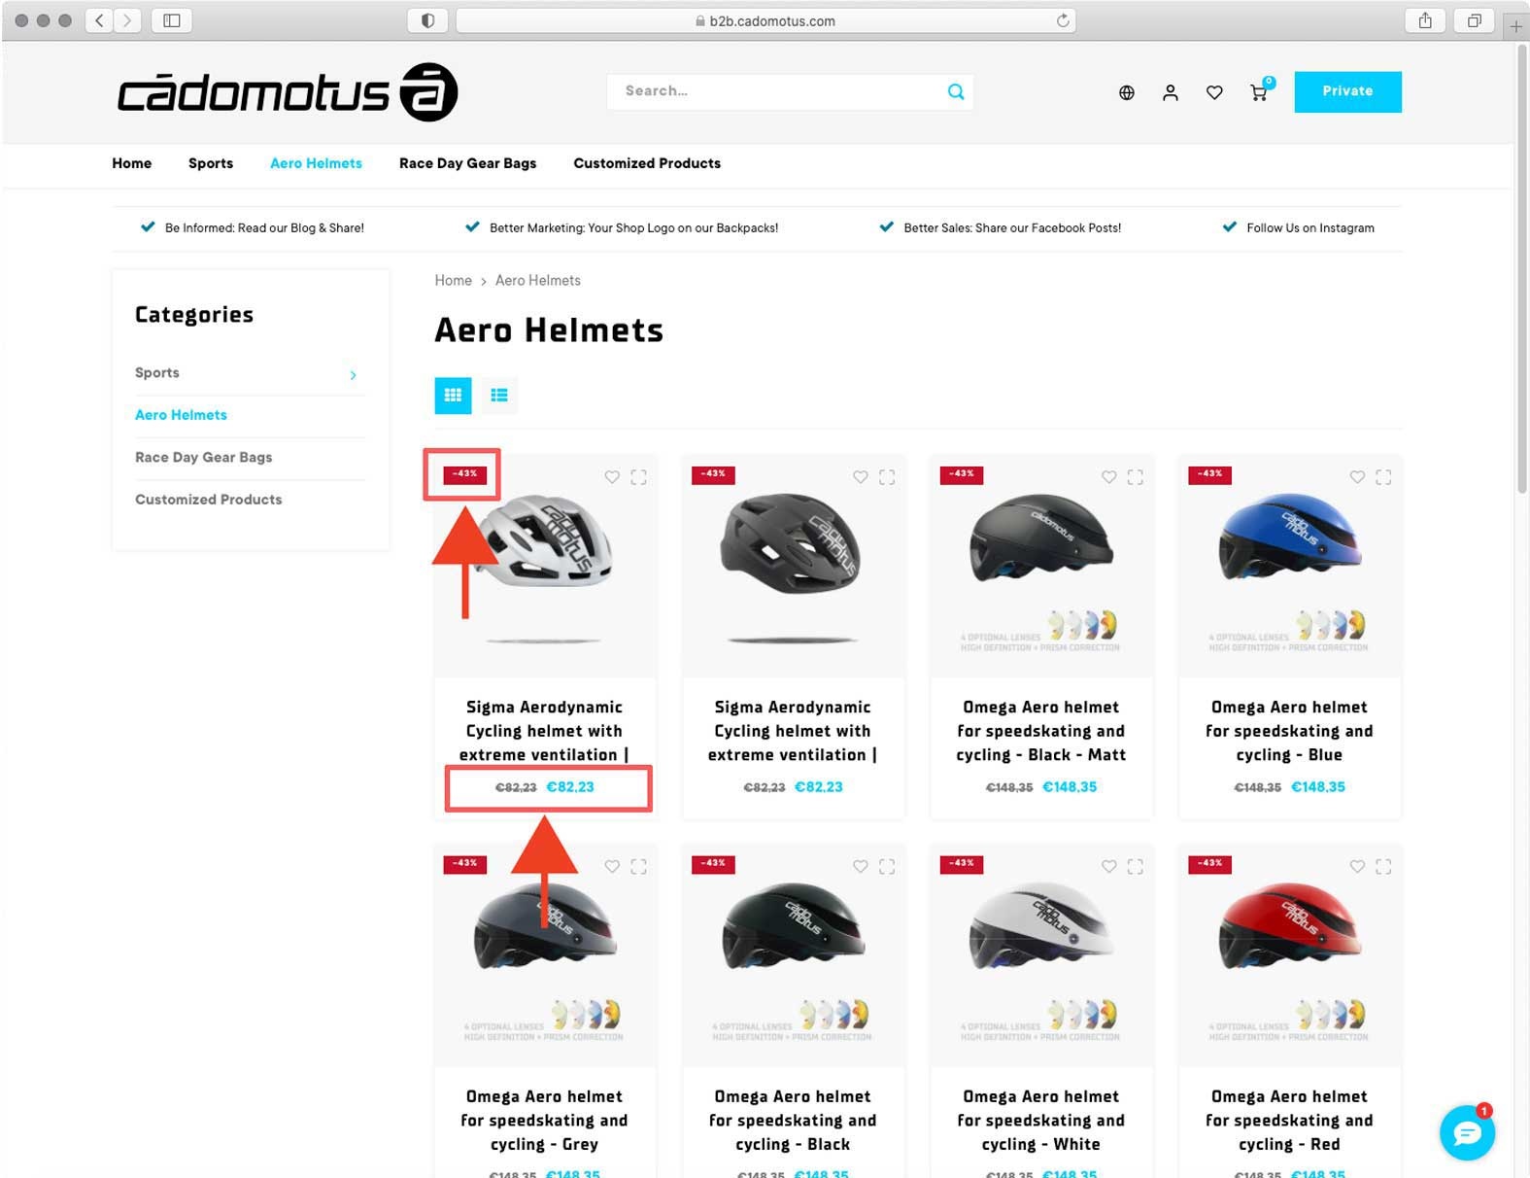The image size is (1530, 1178).
Task: Click Sports in Categories sidebar
Action: pos(157,373)
